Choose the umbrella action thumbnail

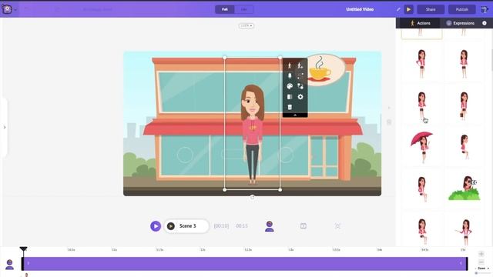(x=421, y=147)
